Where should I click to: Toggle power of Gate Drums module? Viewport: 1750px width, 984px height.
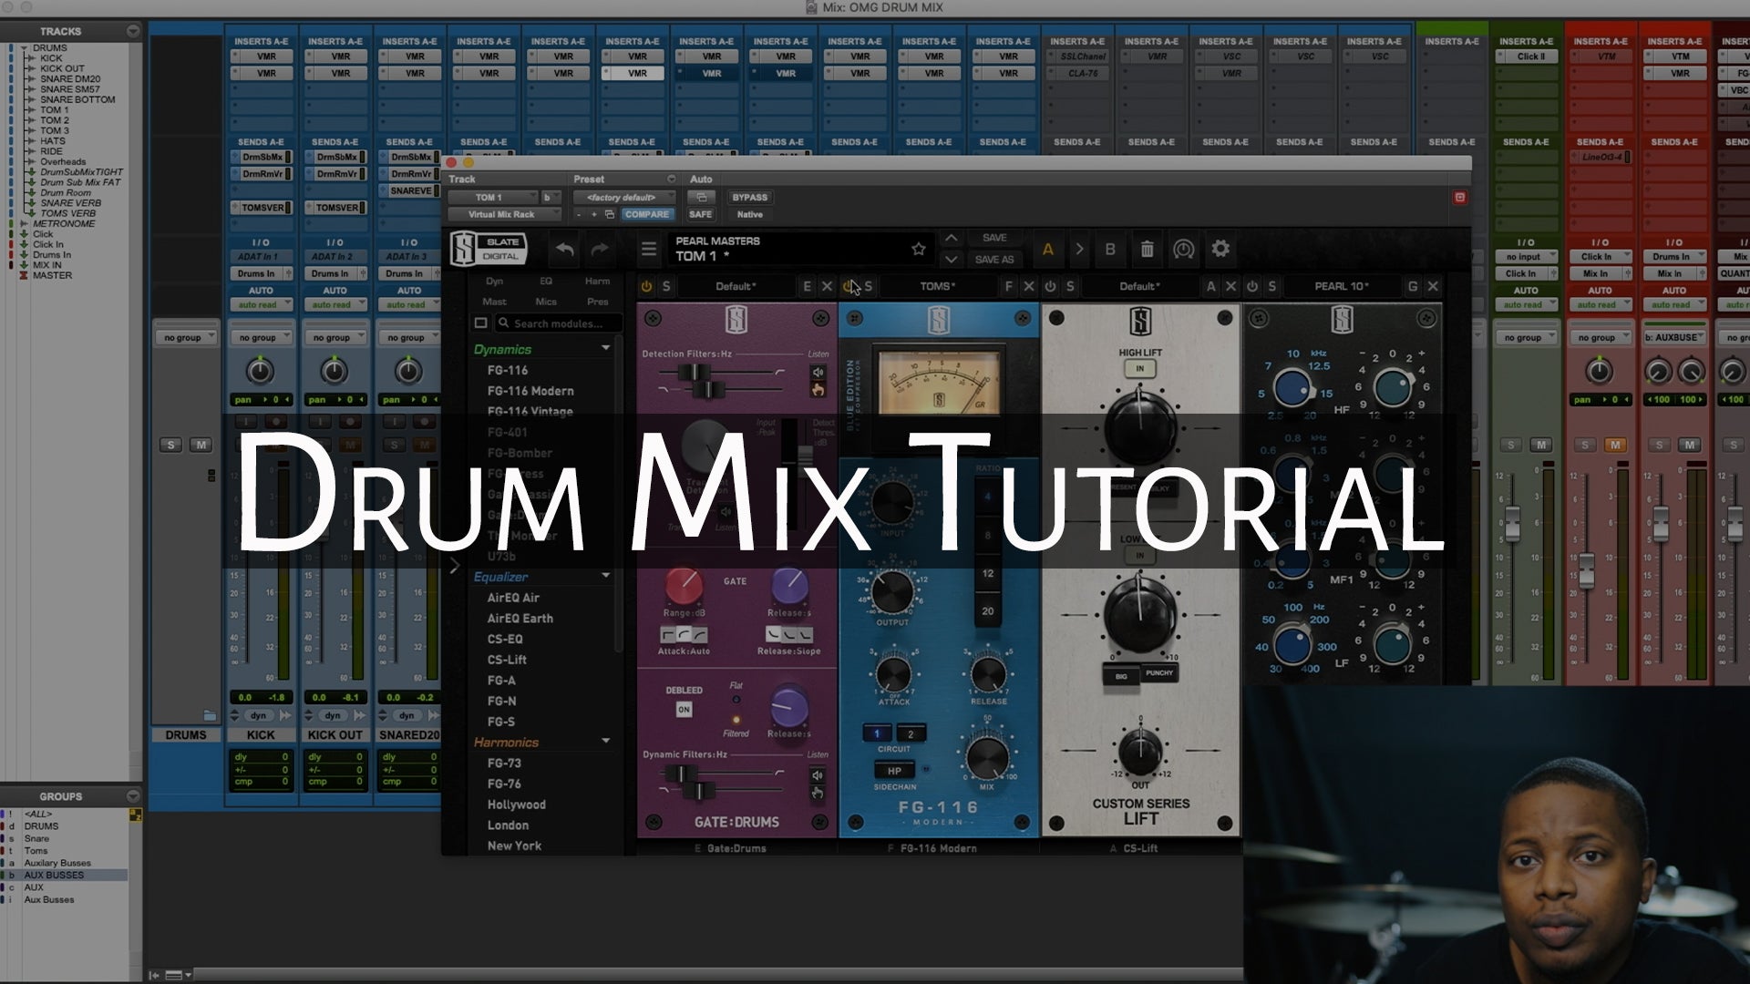pyautogui.click(x=646, y=286)
